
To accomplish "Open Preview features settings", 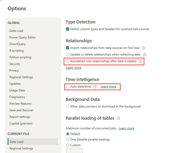I will [x=20, y=104].
